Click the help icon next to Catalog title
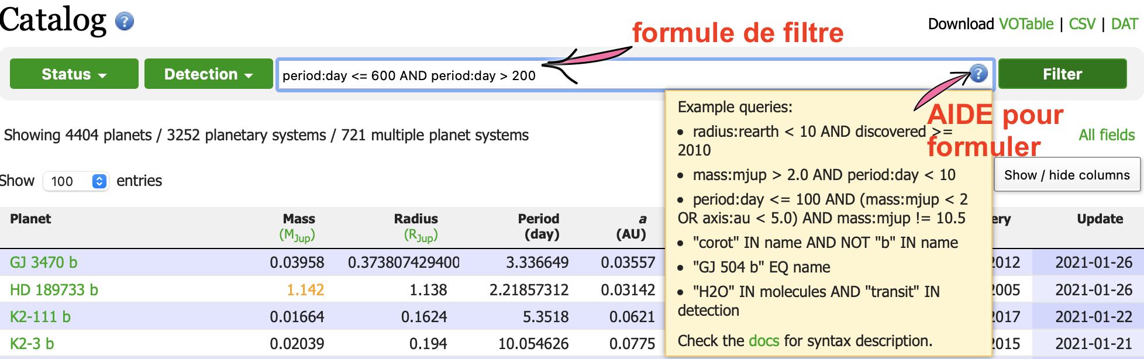 (125, 22)
